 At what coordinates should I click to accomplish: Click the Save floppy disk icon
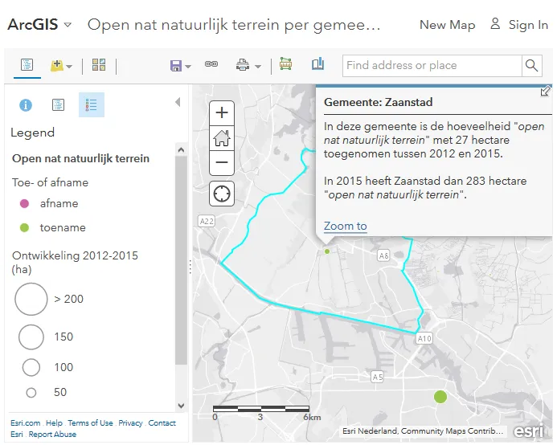pyautogui.click(x=176, y=66)
